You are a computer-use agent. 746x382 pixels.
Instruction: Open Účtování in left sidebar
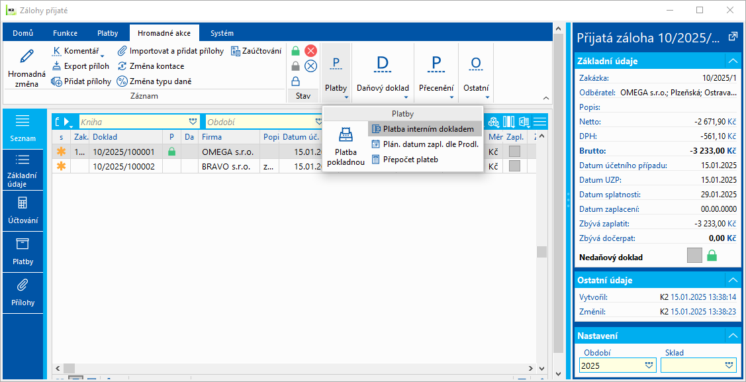click(x=23, y=211)
